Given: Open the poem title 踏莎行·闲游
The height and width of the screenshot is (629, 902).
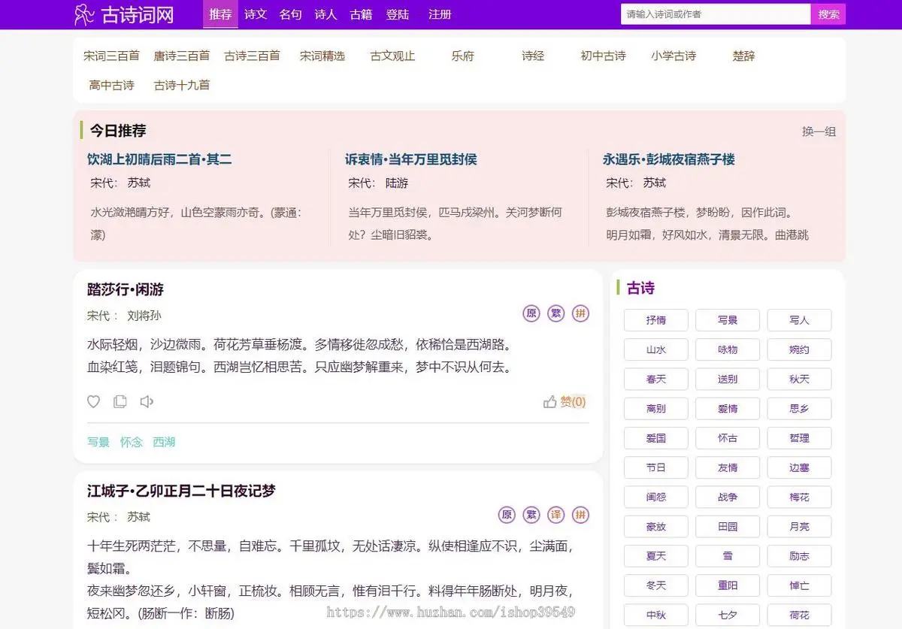Looking at the screenshot, I should 126,289.
